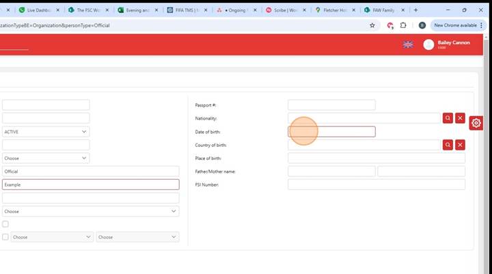
Task: Switch to the Ongoing tab
Action: tap(236, 10)
